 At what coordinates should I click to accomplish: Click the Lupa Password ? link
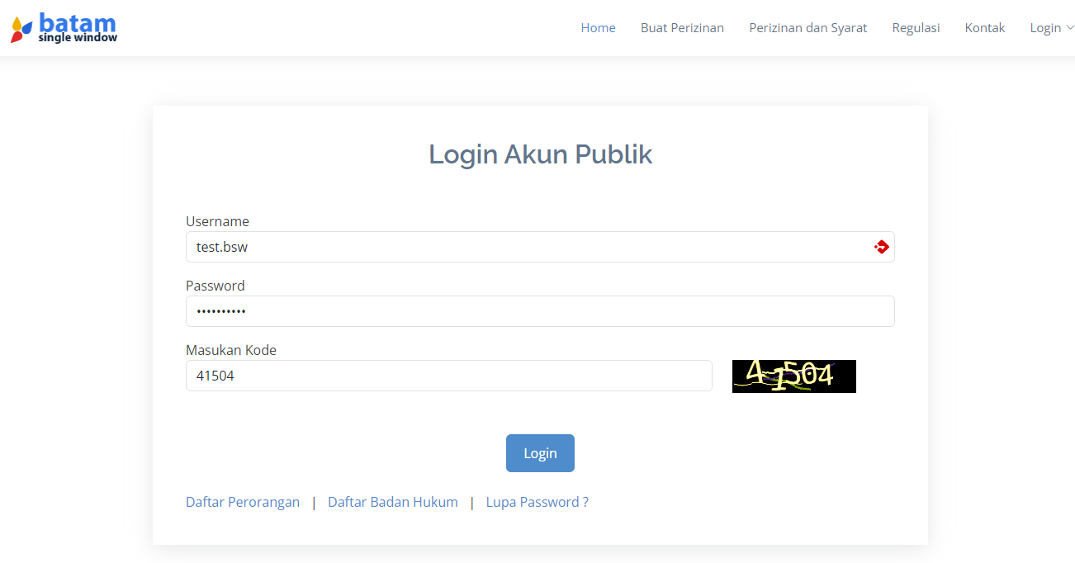point(537,502)
